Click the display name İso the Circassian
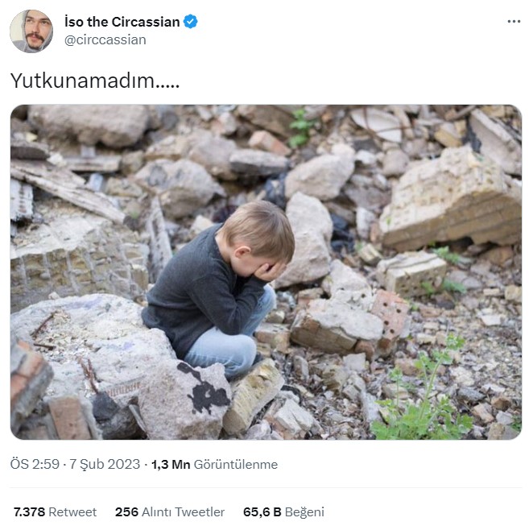 tap(122, 22)
